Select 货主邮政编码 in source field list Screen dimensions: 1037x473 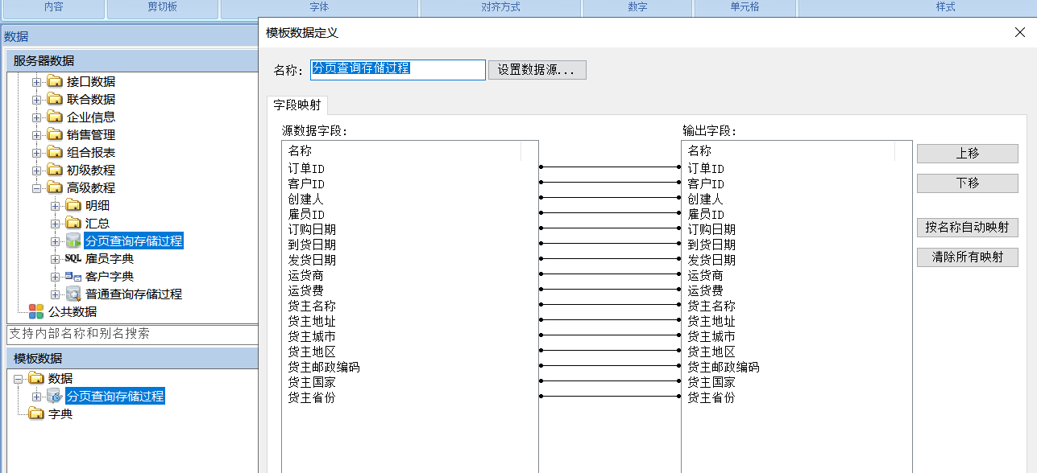pos(324,368)
